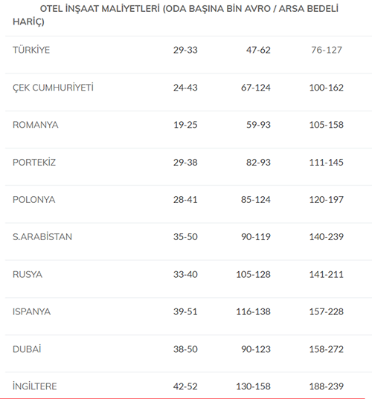This screenshot has width=372, height=399.
Task: Click the 85-124 value for Polonya
Action: click(x=255, y=199)
